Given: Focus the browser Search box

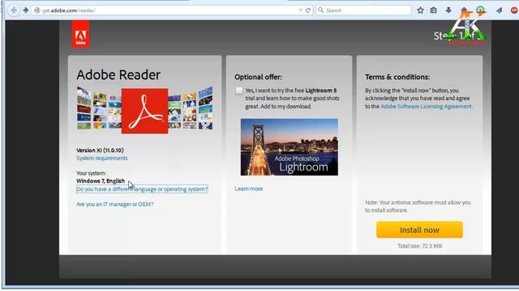Looking at the screenshot, I should [363, 11].
